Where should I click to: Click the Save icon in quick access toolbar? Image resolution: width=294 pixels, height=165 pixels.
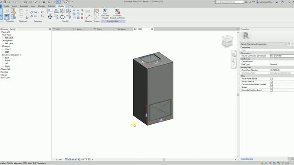click(5, 2)
